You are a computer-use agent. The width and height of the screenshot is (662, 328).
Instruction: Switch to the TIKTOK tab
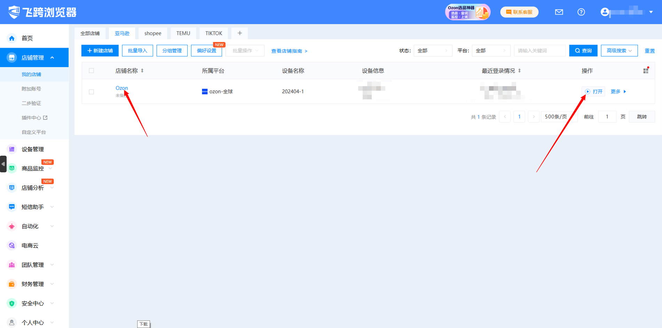213,33
